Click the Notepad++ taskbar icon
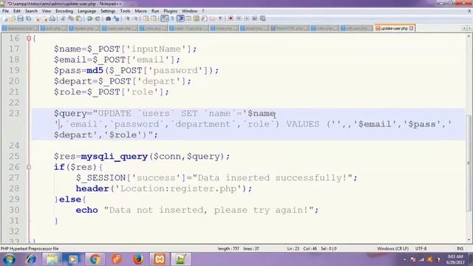Viewport: 473px width, 266px height. (x=181, y=259)
